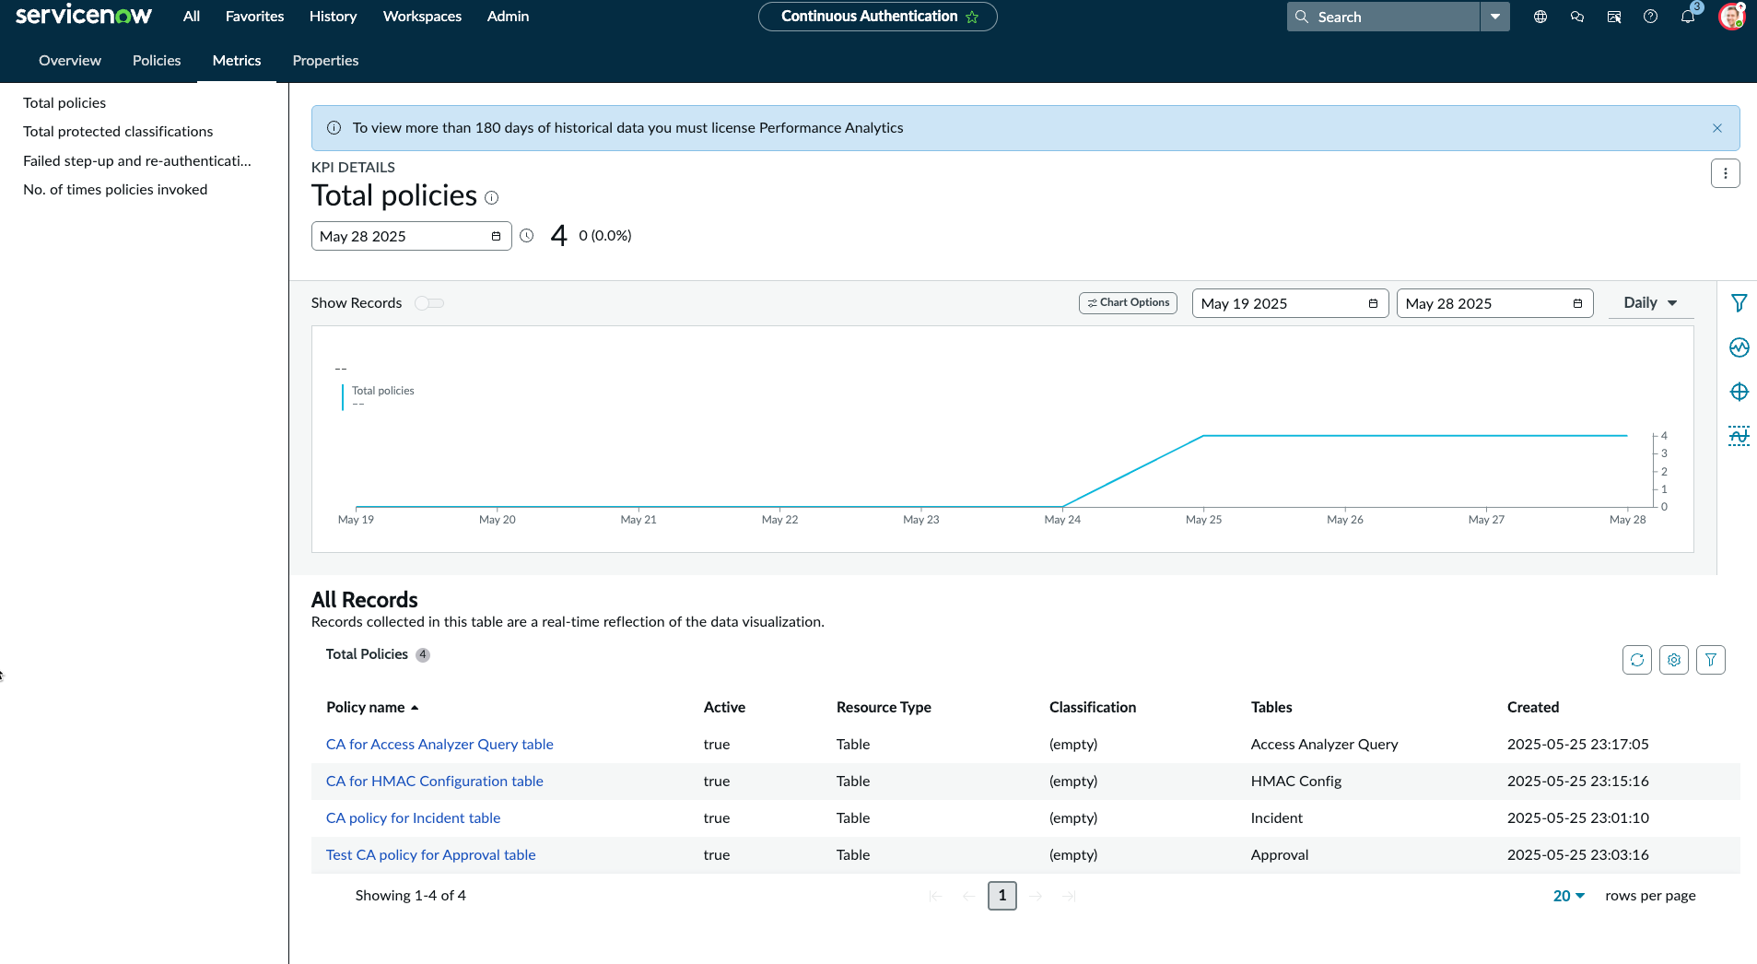Select Total protected classifications in the sidebar
This screenshot has width=1757, height=964.
point(118,131)
